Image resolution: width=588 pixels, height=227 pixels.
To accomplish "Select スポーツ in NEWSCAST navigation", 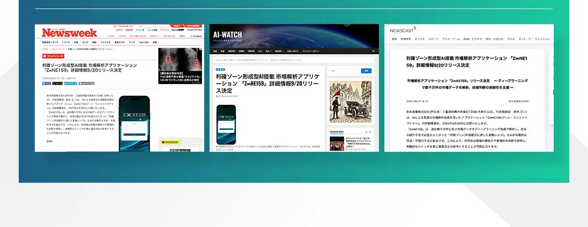I will tap(433, 39).
